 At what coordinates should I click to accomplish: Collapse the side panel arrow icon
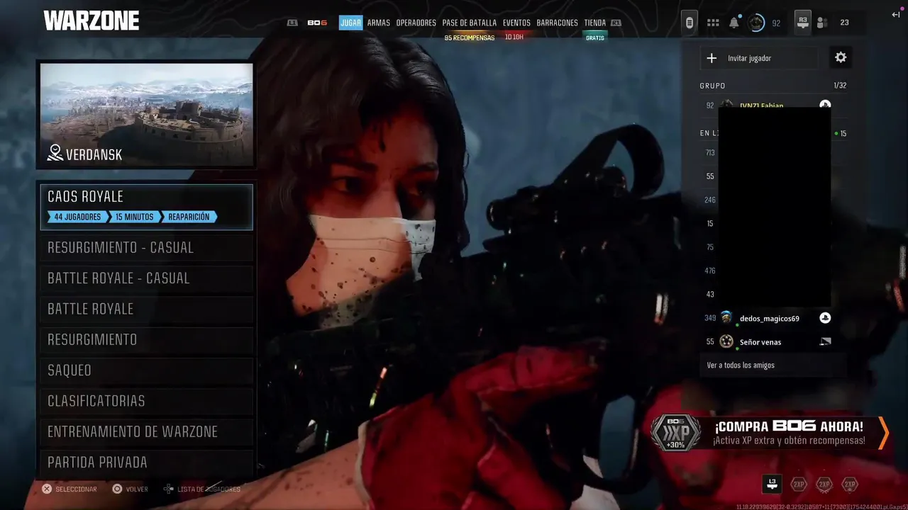(896, 14)
